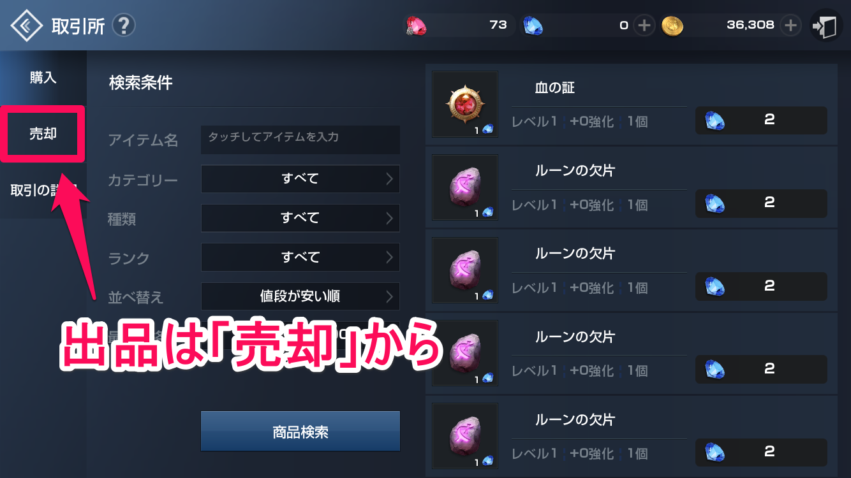The width and height of the screenshot is (851, 478).
Task: Tap the back arrow diamond icon
Action: (x=26, y=25)
